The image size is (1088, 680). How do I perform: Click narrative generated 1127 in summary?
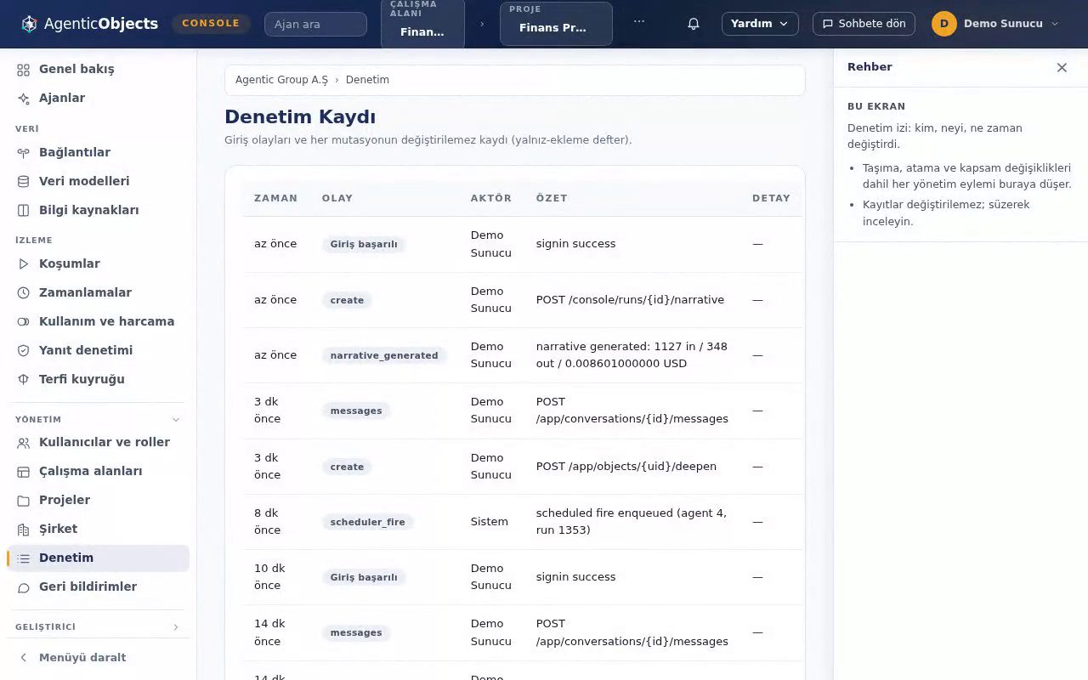coord(632,355)
